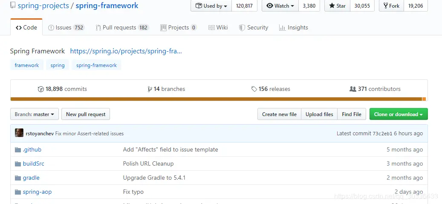The height and width of the screenshot is (204, 442).
Task: View the 30,055 stargazers count
Action: [x=362, y=6]
